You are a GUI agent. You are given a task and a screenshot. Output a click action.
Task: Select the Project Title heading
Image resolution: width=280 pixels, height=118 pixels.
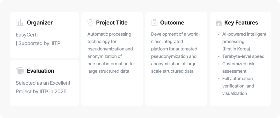pos(112,23)
